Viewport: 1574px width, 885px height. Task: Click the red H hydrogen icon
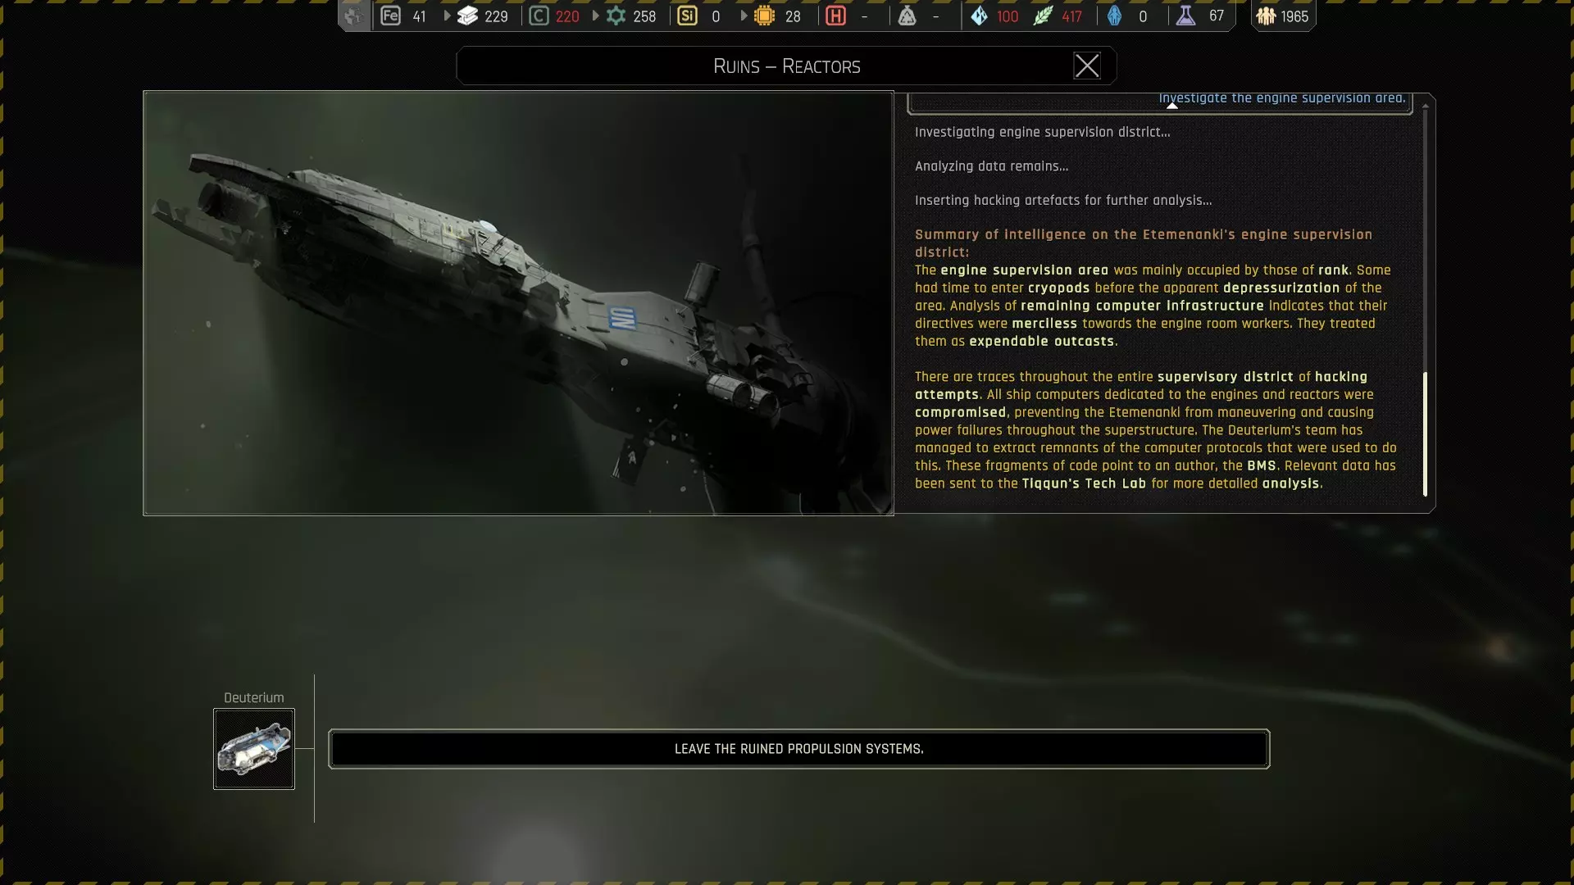pyautogui.click(x=835, y=16)
